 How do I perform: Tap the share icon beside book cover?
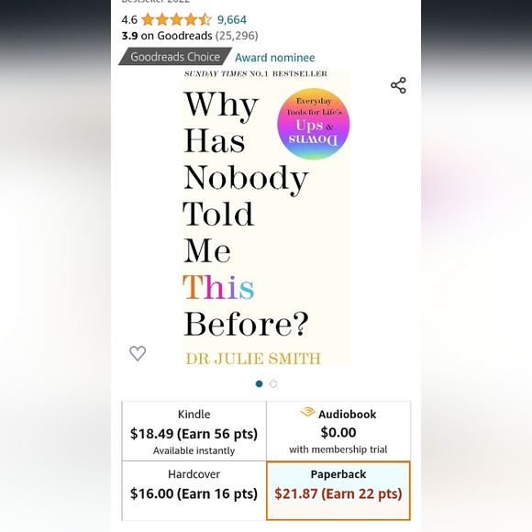tap(398, 85)
